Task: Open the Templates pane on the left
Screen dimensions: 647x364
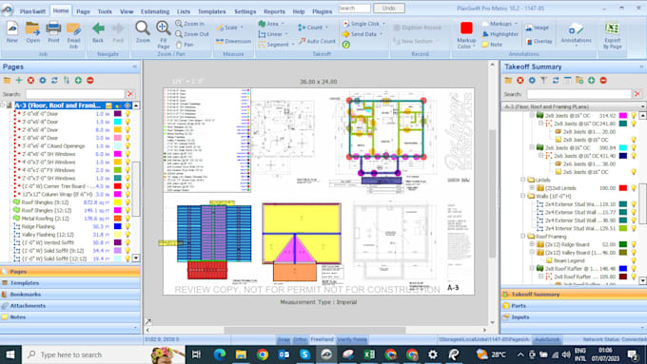Action: (70, 283)
